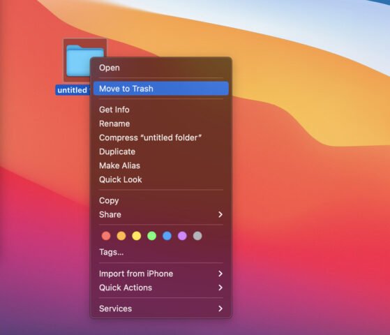Open Quick Look for the folder
390x335 pixels.
pyautogui.click(x=161, y=179)
